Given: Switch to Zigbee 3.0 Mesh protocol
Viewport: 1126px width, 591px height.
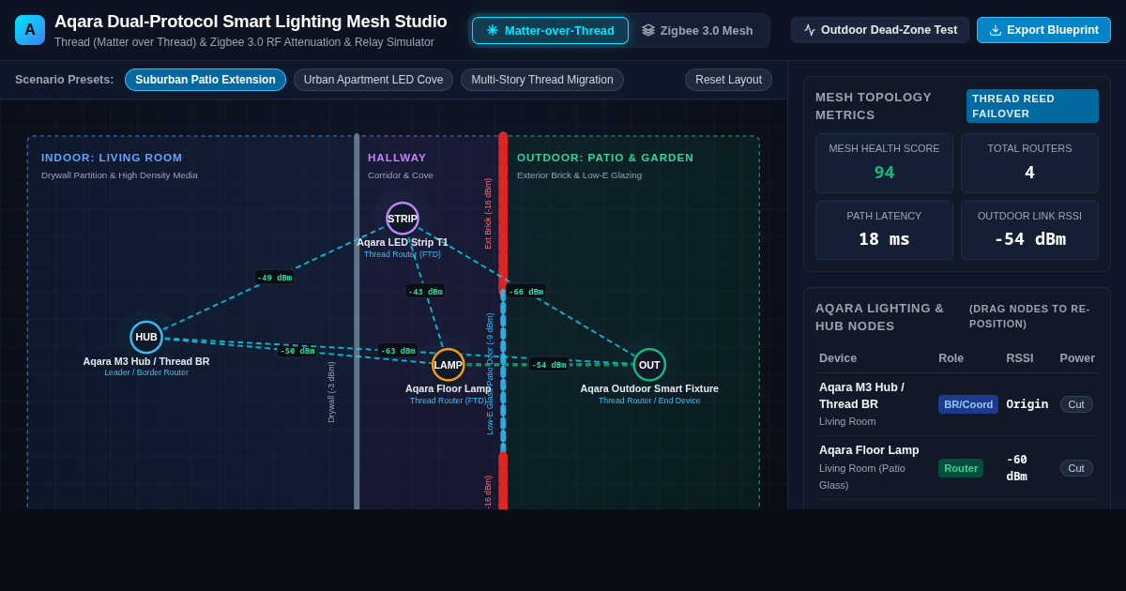Looking at the screenshot, I should tap(697, 30).
